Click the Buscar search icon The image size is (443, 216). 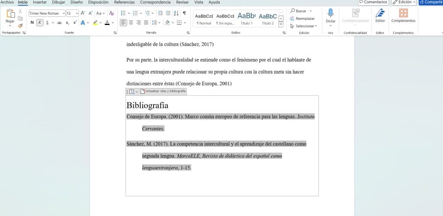pyautogui.click(x=293, y=11)
